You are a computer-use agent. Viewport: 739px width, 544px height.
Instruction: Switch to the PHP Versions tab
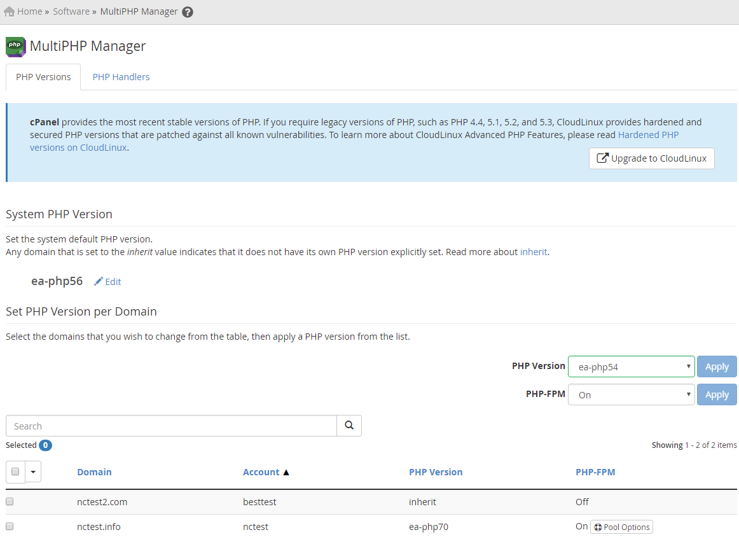pos(43,77)
